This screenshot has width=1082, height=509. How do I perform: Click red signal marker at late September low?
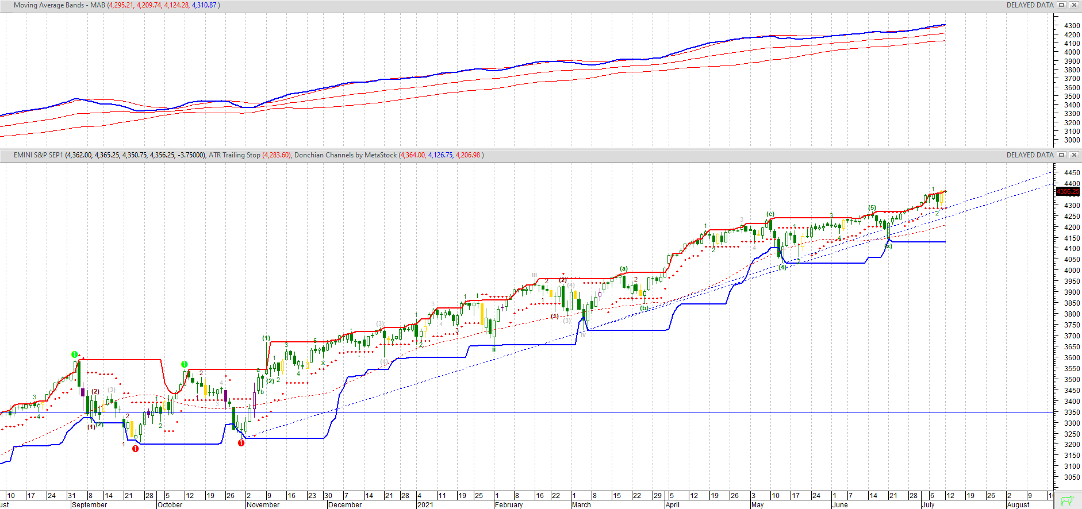coord(135,449)
